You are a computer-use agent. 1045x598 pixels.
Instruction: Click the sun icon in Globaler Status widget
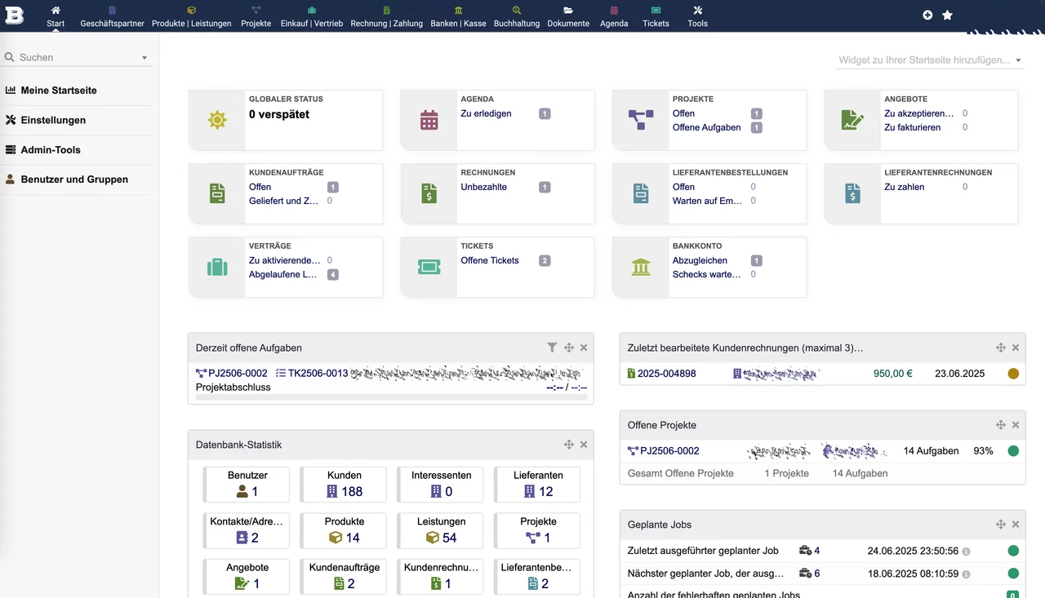[x=216, y=120]
